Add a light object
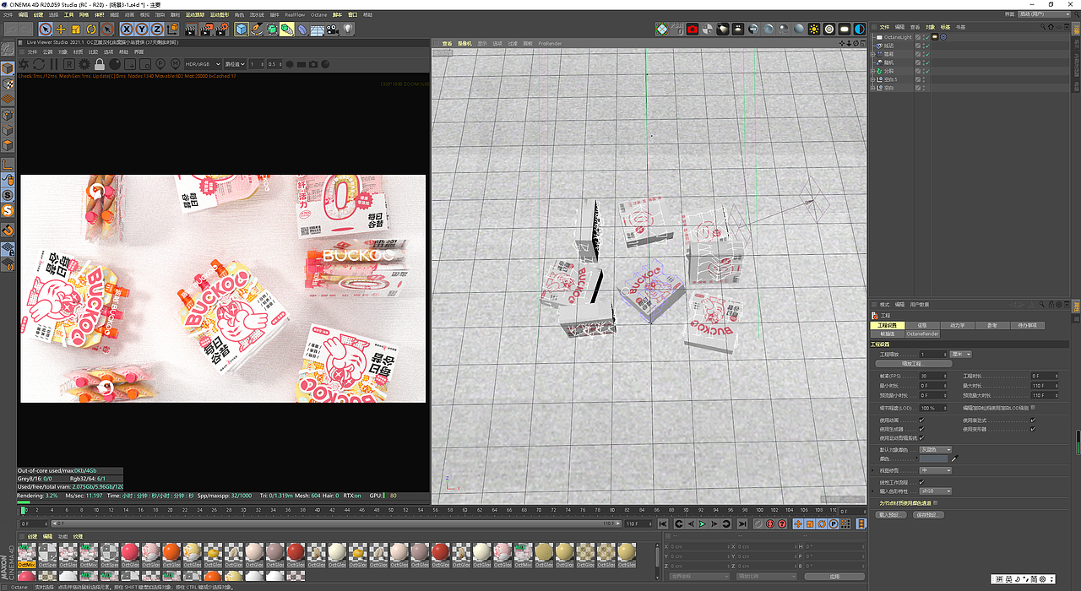 [x=347, y=29]
